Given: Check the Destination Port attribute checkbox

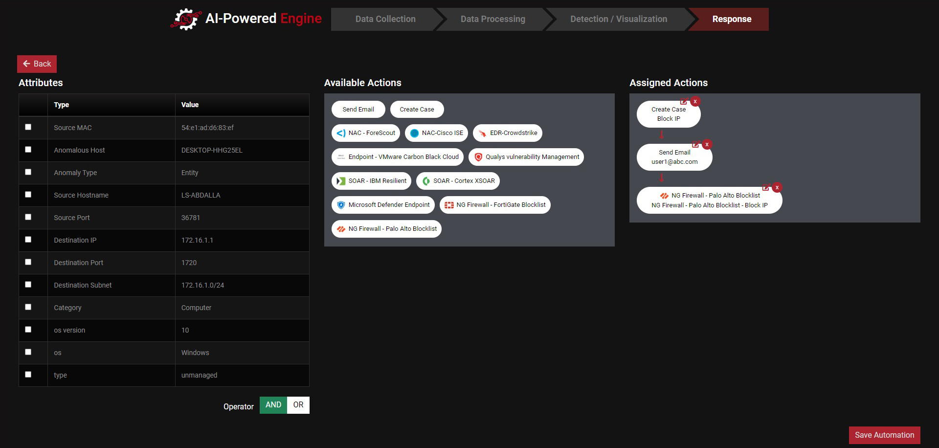Looking at the screenshot, I should point(28,262).
